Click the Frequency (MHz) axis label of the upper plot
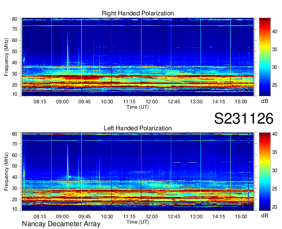The height and width of the screenshot is (229, 282). pyautogui.click(x=6, y=57)
